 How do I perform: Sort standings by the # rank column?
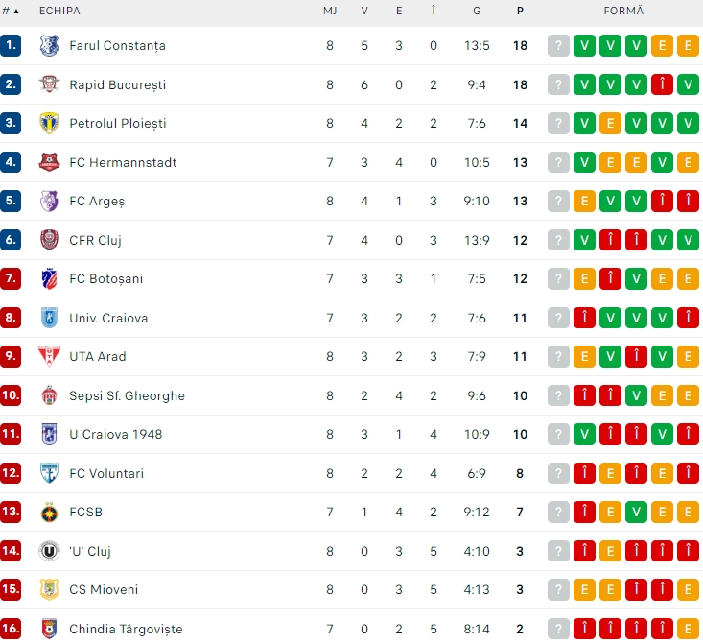pos(11,11)
